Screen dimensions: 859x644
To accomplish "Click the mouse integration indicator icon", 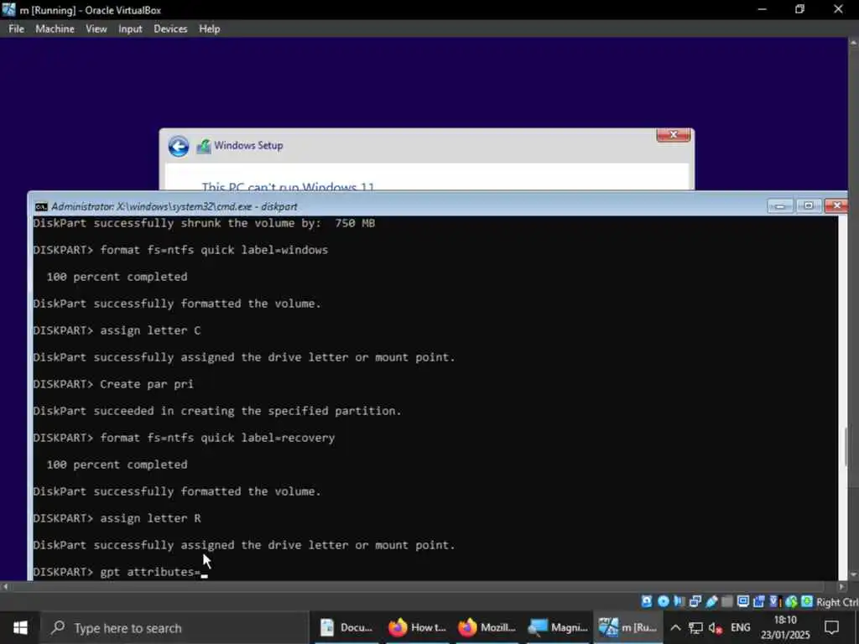I will point(791,601).
